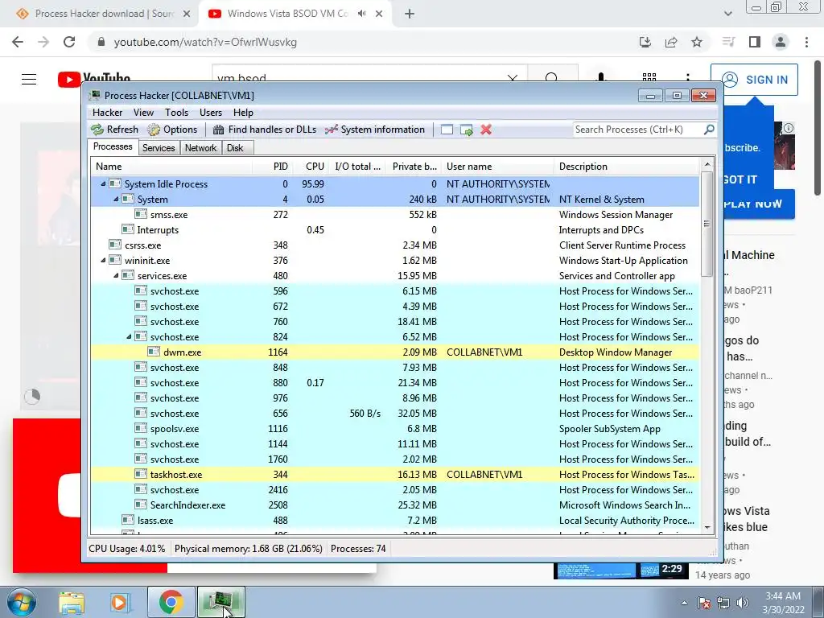
Task: Open File Explorer from the taskbar
Action: click(x=71, y=603)
